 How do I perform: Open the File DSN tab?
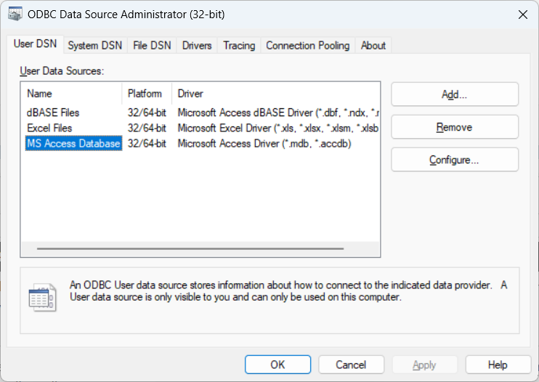click(x=152, y=45)
